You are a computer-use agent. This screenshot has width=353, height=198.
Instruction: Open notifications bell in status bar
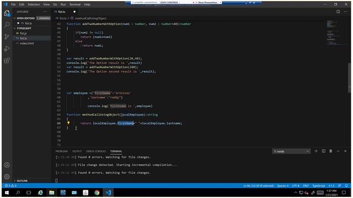tap(346, 186)
